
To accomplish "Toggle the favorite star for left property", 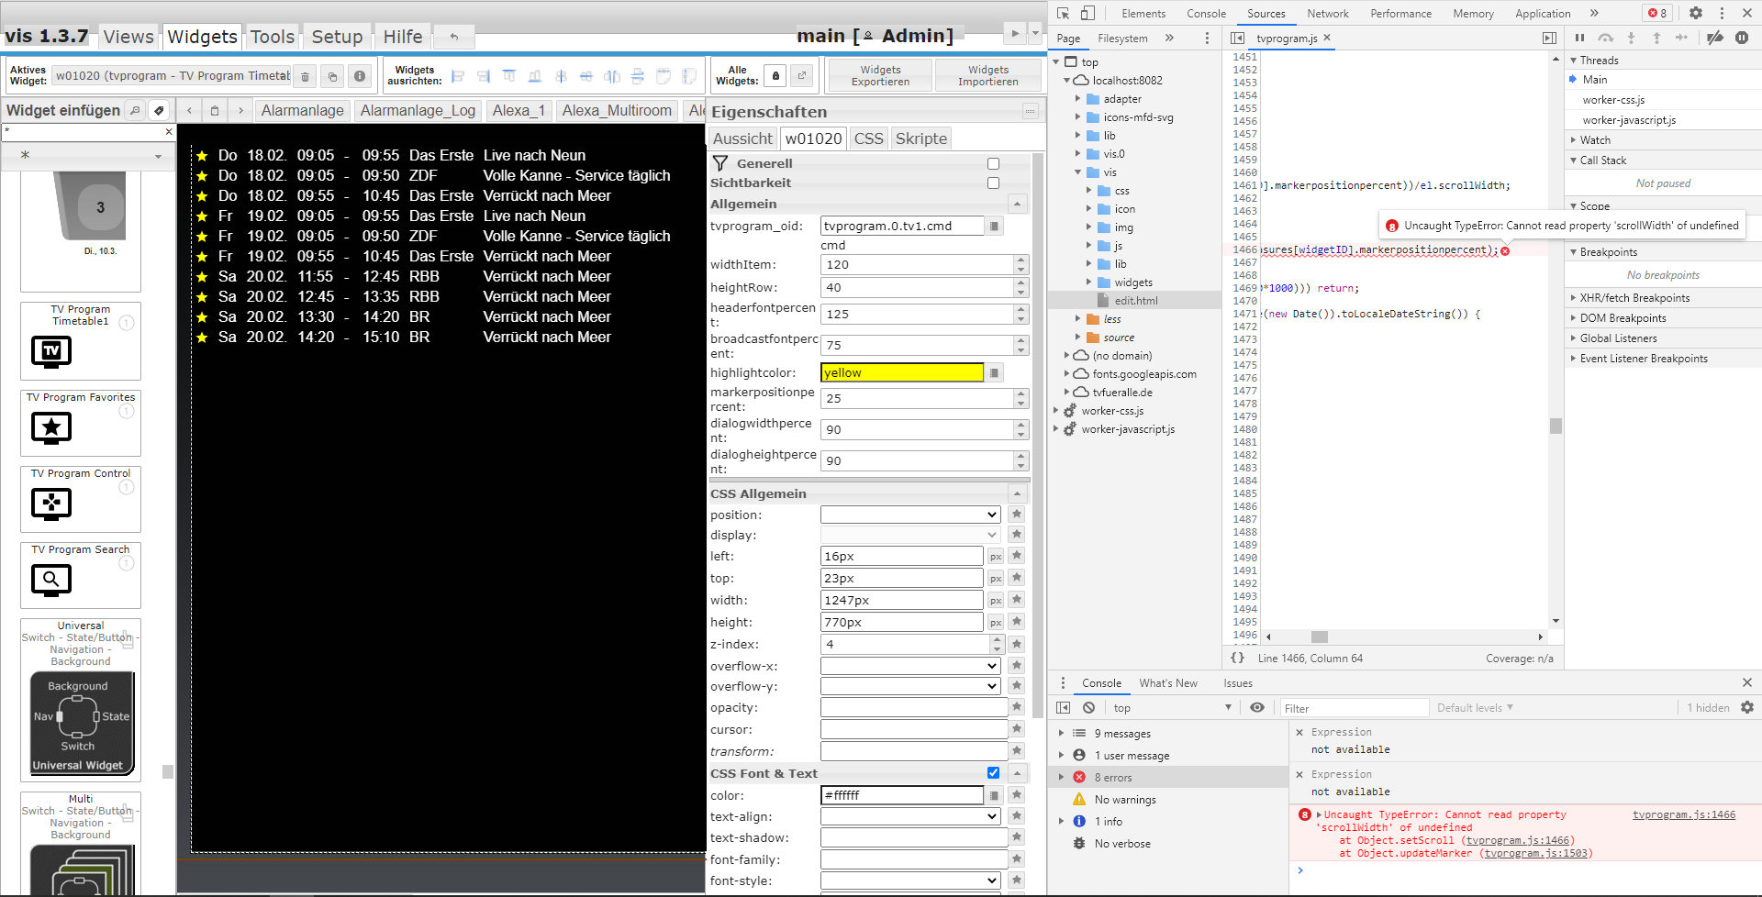I will 1017,555.
